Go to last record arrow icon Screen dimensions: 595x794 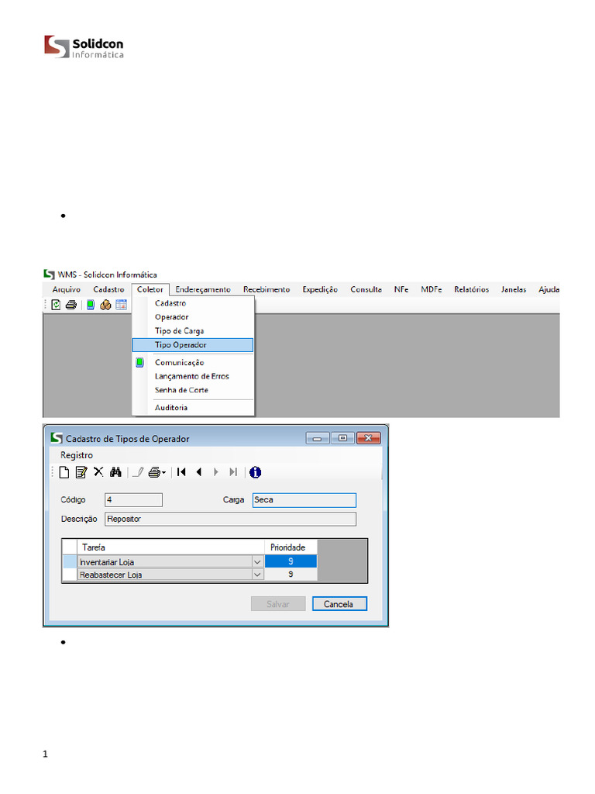coord(233,472)
